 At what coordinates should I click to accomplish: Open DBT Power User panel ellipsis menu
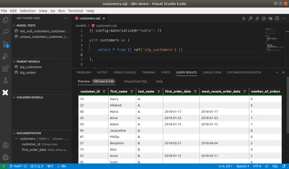(x=66, y=18)
